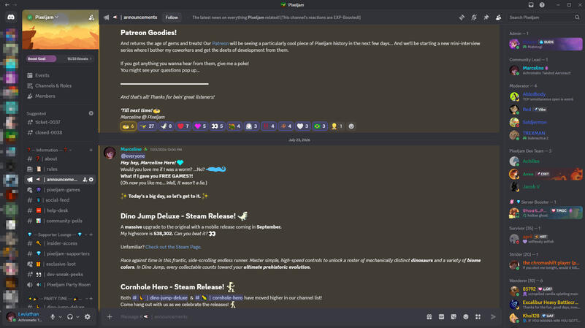Image resolution: width=585 pixels, height=328 pixels.
Task: Add a channel to Supporter Lounge
Action: [91, 234]
